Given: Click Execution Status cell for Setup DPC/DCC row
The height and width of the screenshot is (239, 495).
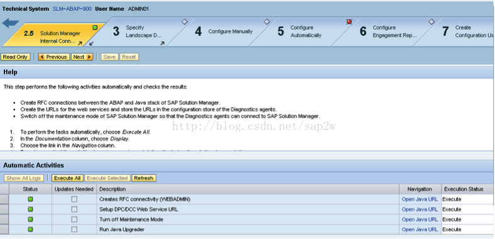Looking at the screenshot, I should click(467, 210).
